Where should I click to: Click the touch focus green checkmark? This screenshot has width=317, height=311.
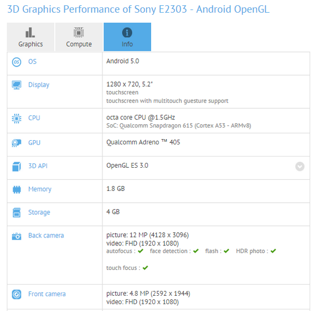(x=145, y=268)
